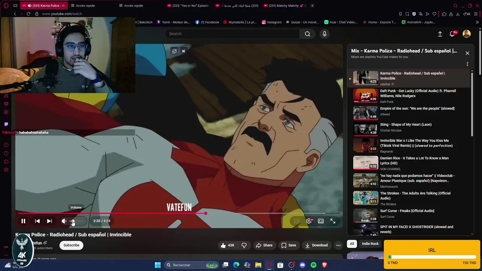The height and width of the screenshot is (271, 482).
Task: Like the video (43K)
Action: click(x=227, y=245)
